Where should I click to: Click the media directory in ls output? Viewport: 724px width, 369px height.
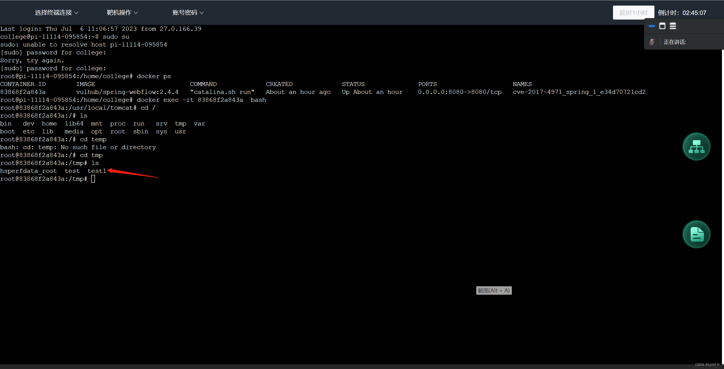click(x=74, y=131)
